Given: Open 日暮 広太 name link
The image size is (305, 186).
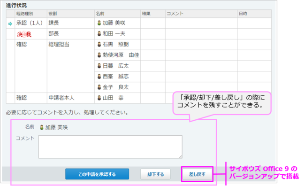Looking at the screenshot, I should point(115,66).
